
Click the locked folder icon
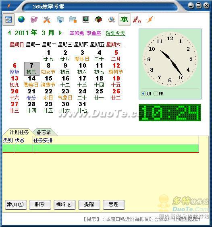coord(73,20)
